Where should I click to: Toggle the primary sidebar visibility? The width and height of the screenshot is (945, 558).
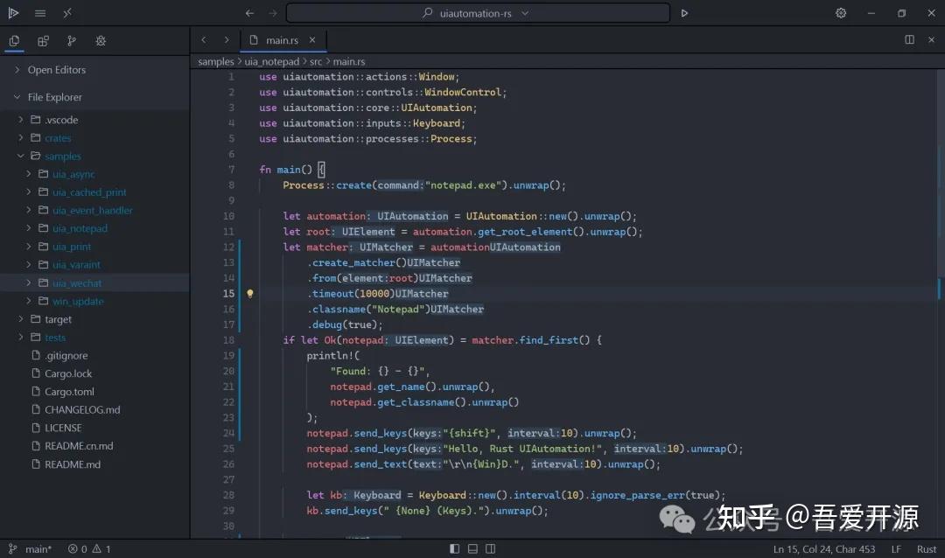click(x=454, y=548)
